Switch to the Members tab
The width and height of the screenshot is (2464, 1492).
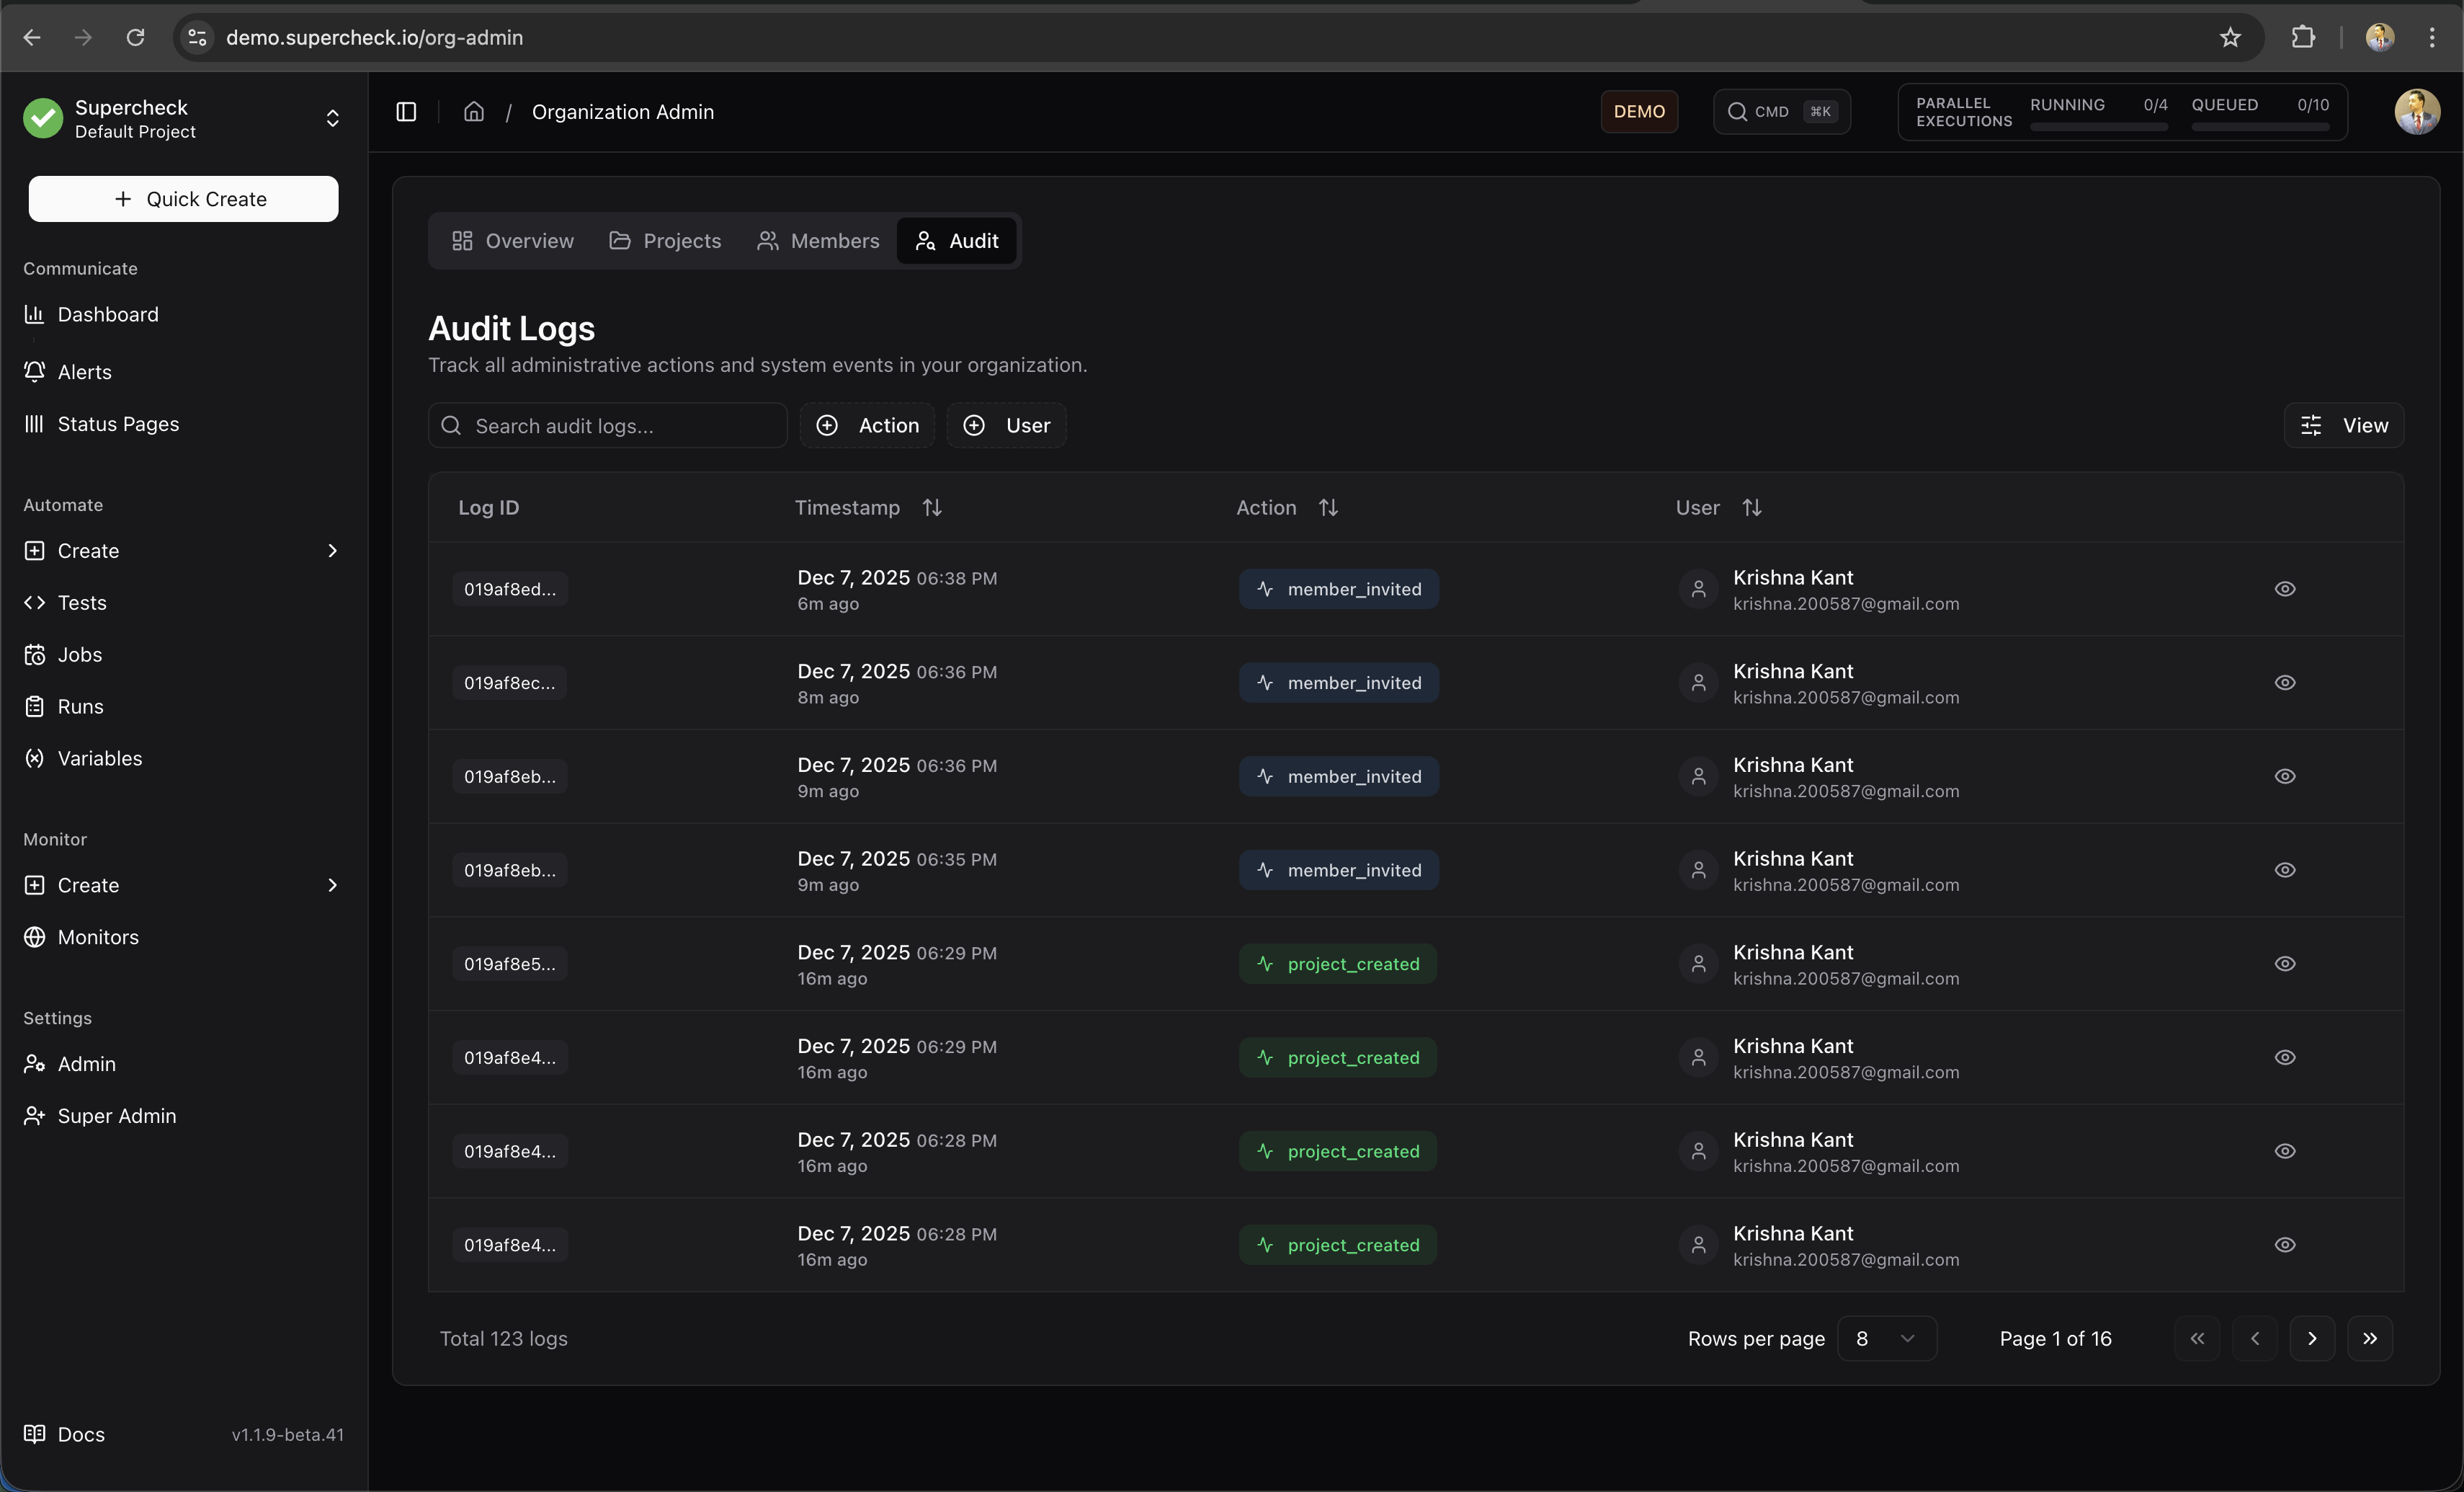pyautogui.click(x=818, y=241)
